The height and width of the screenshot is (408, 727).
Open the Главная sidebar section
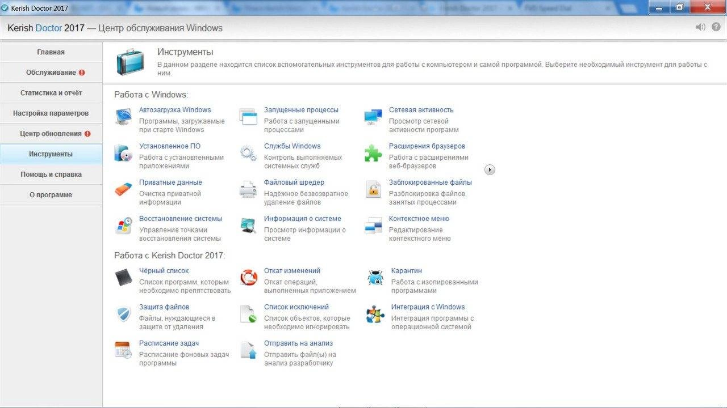coord(51,52)
